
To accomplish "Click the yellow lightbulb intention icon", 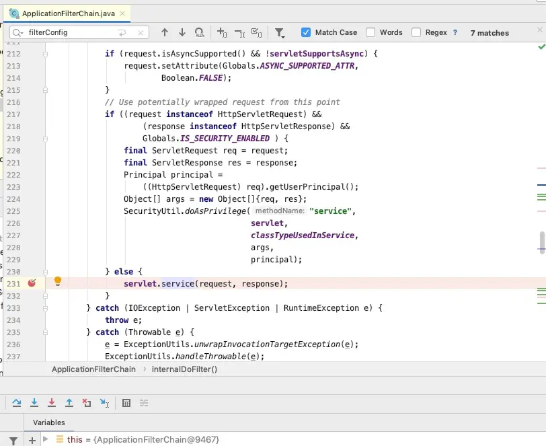I will (x=58, y=281).
